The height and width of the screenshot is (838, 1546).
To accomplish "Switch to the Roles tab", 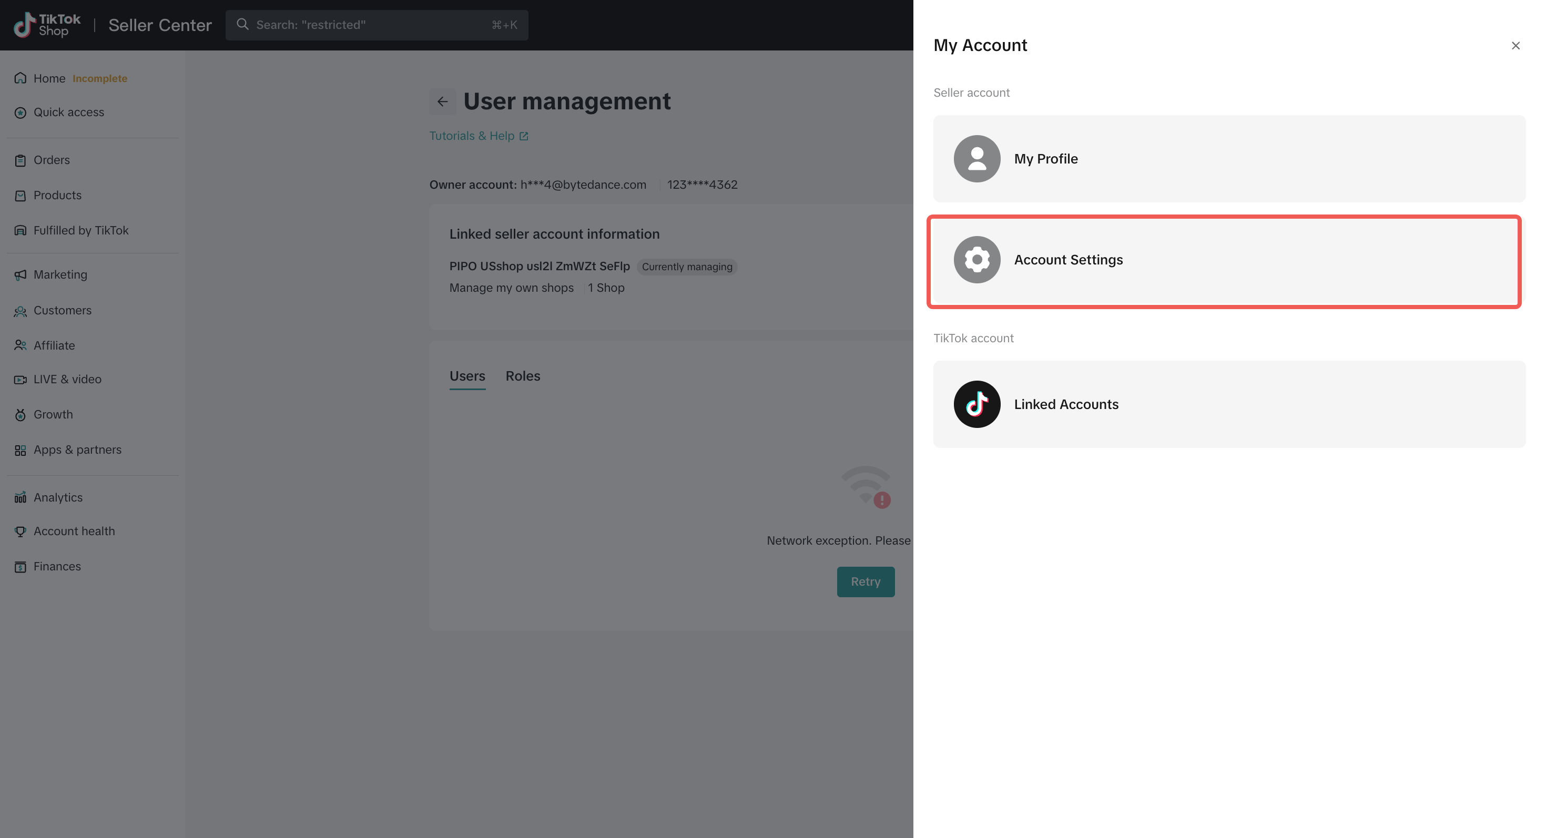I will (x=522, y=376).
